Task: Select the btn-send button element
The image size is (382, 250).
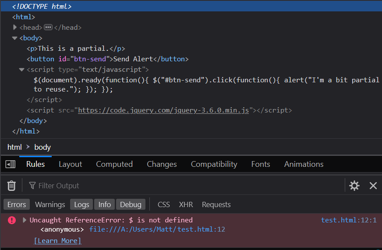Action: click(107, 59)
